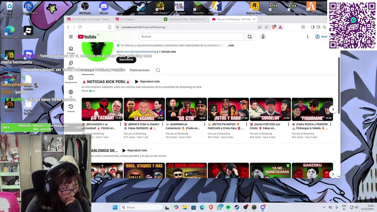Viewport: 377px width, 212px height.
Task: Play all in HABLEMOS DE section
Action: (x=135, y=150)
